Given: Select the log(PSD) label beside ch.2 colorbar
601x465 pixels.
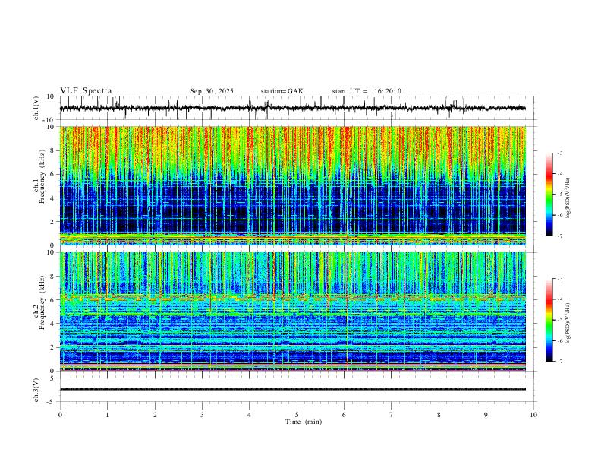Looking at the screenshot, I should [568, 323].
